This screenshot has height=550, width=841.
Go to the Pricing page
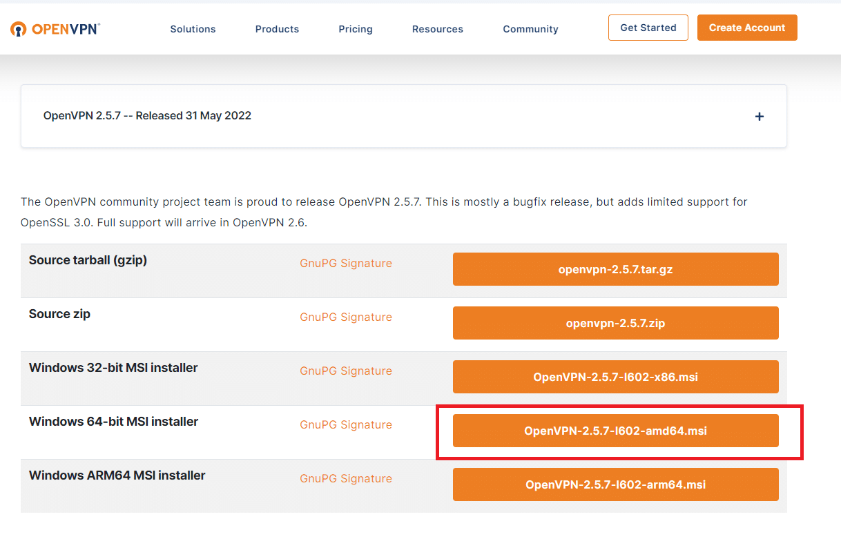pos(356,29)
